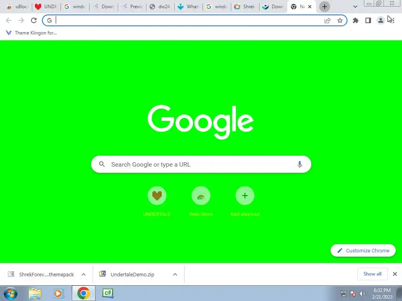Viewport: 402px width, 301px height.
Task: Click the share page icon in address bar
Action: coord(327,21)
